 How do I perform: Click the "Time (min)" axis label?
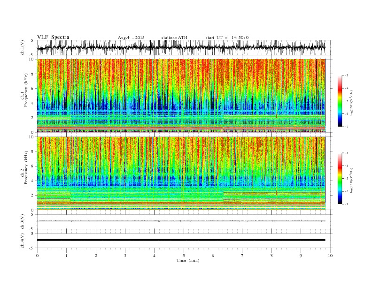point(188,260)
